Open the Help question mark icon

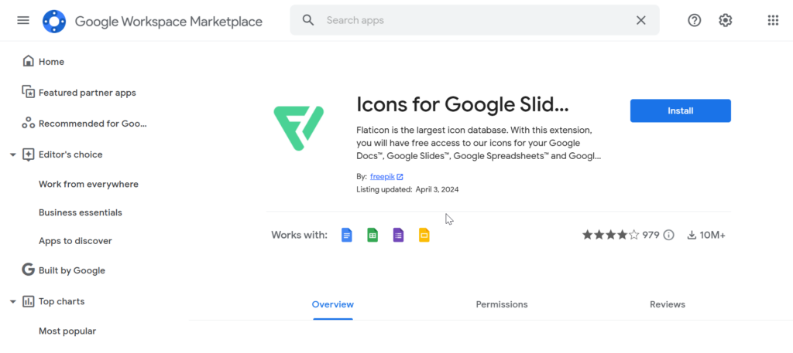pos(694,20)
